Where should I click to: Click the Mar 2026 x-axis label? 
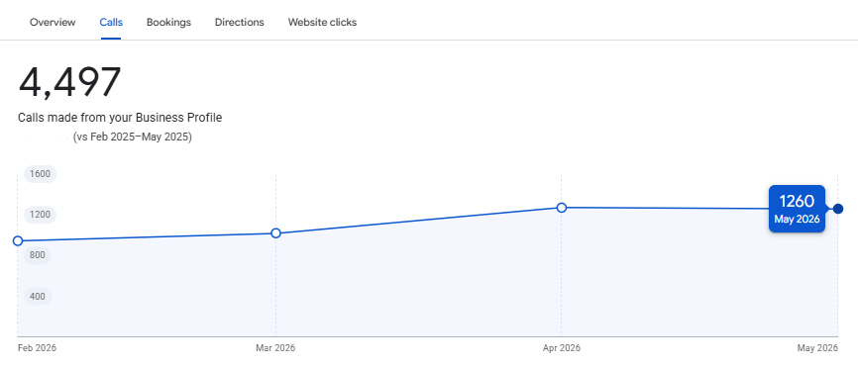click(275, 348)
